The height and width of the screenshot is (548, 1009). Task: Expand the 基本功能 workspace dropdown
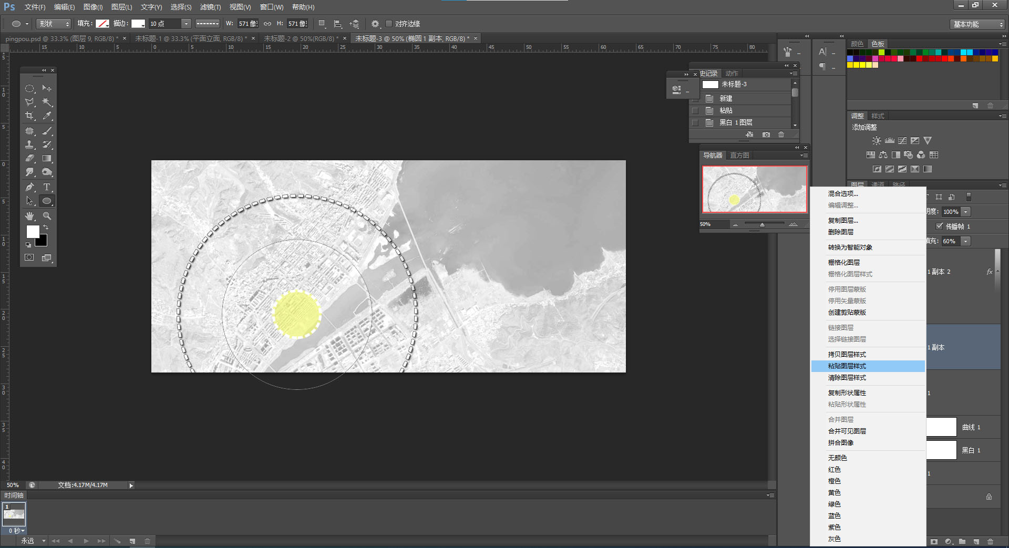pos(978,24)
